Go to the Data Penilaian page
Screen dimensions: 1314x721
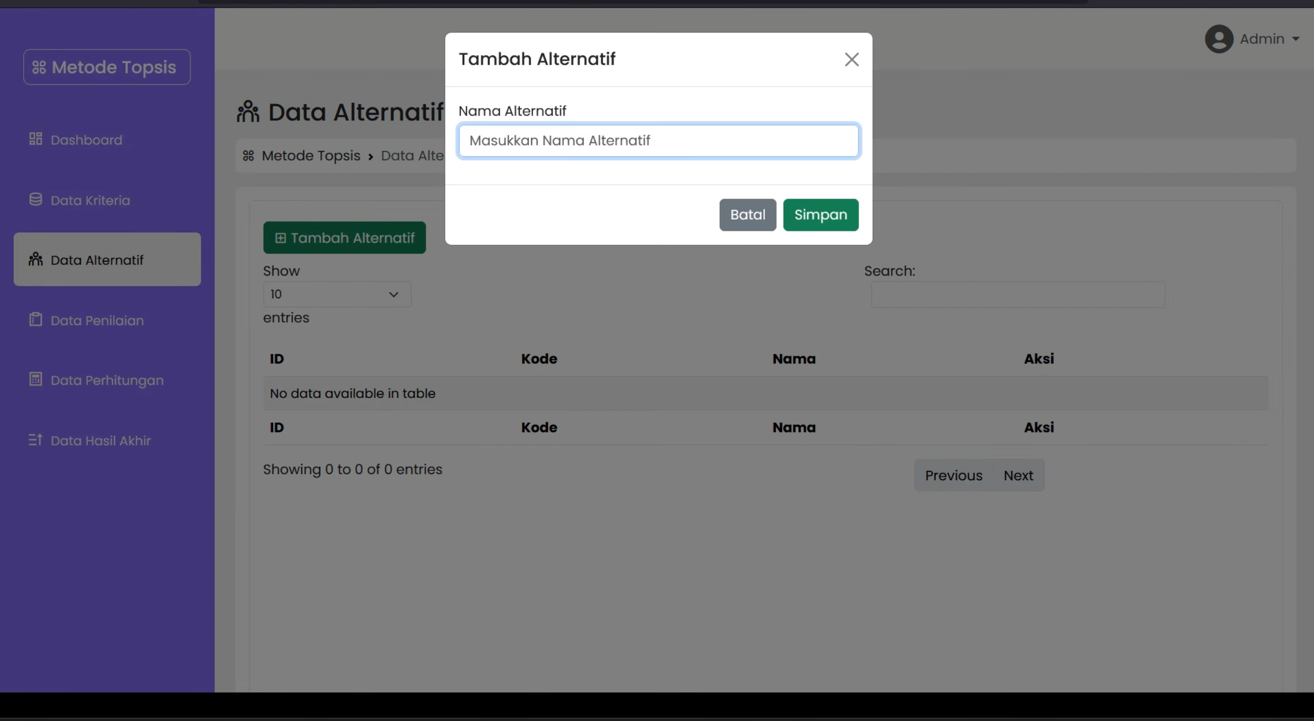107,320
